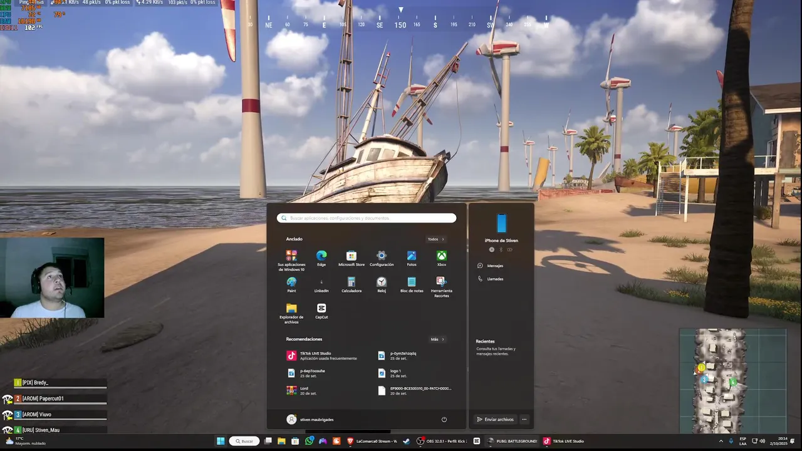Viewport: 802px width, 451px height.
Task: Open the Reloj clock app
Action: point(382,285)
